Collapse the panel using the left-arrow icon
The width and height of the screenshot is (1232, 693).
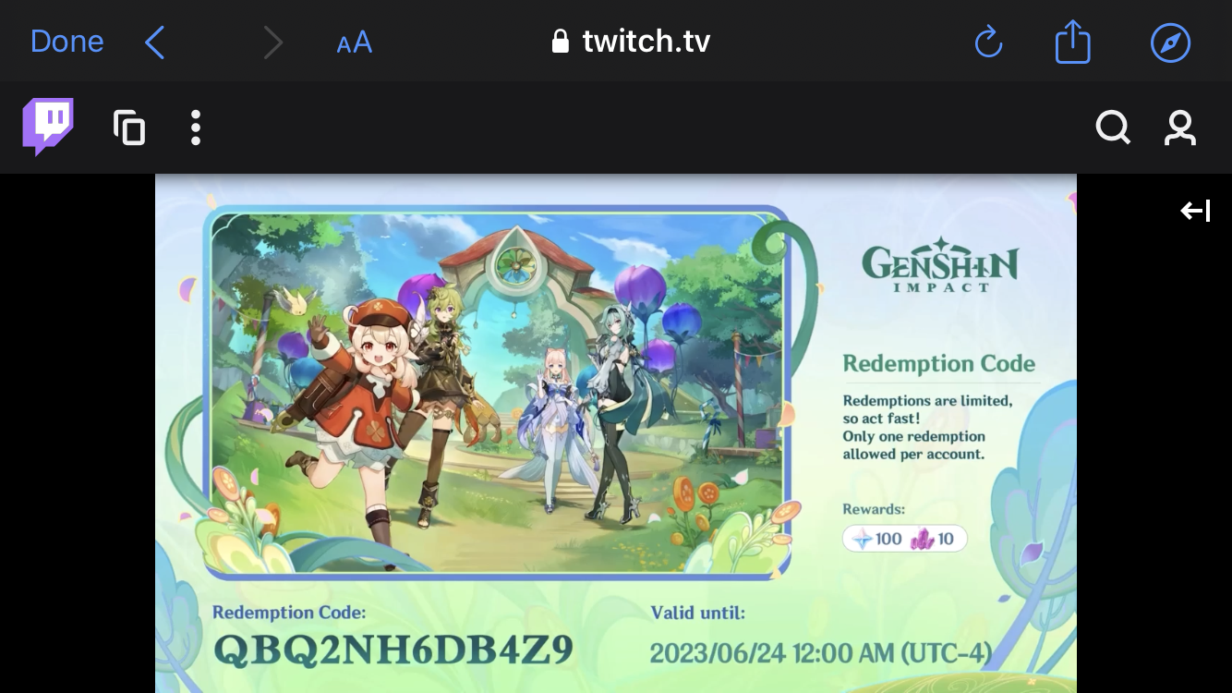1195,211
